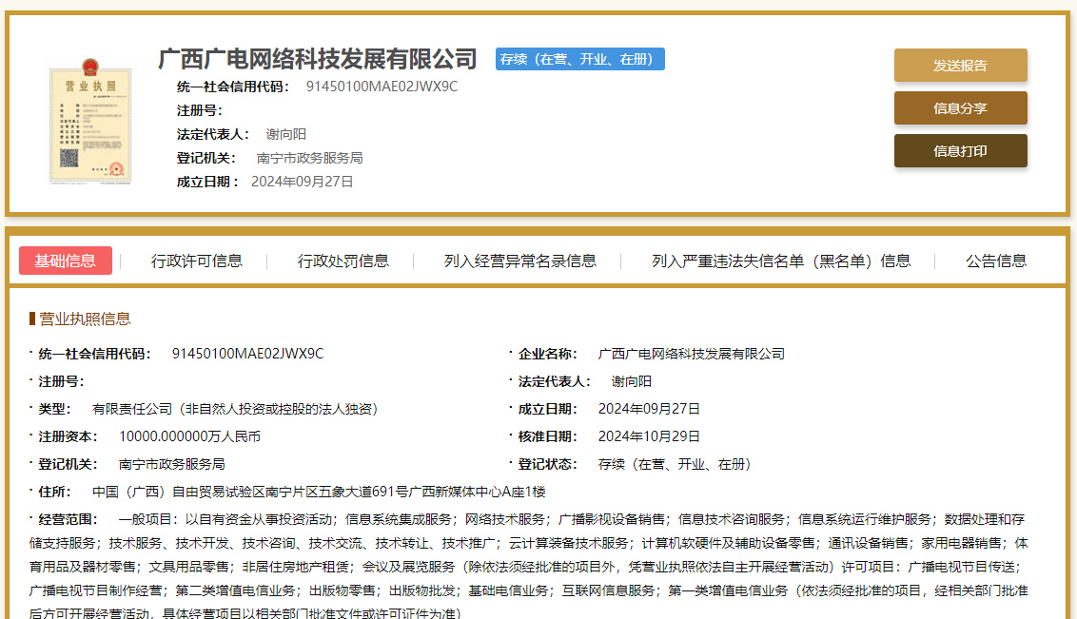This screenshot has width=1077, height=619.
Task: Click the 企业名称 value 广西广电网络科技发展有限公司
Action: tap(691, 354)
